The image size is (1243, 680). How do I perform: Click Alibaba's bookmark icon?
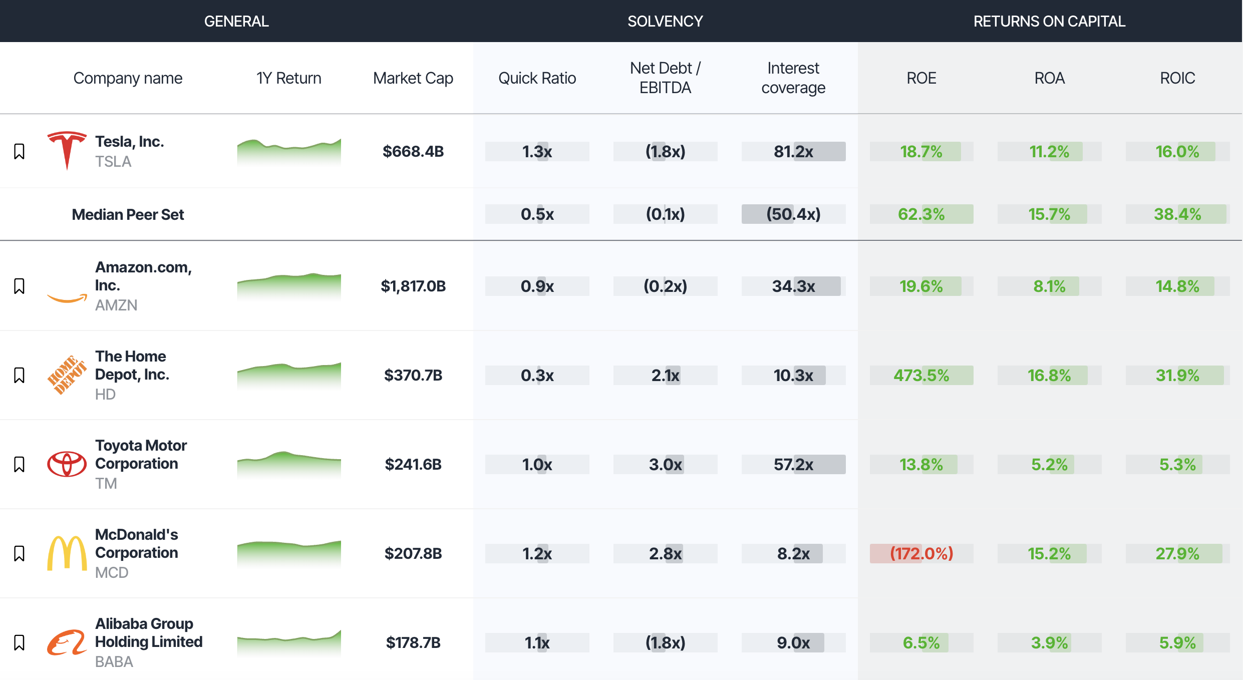point(20,642)
